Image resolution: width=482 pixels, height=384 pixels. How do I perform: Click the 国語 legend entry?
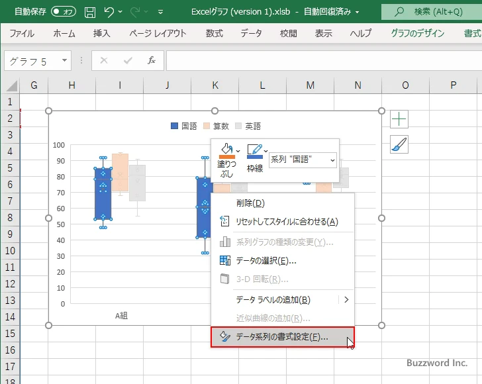(x=183, y=126)
